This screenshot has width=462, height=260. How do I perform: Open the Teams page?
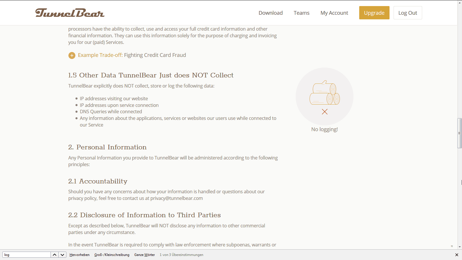click(301, 13)
